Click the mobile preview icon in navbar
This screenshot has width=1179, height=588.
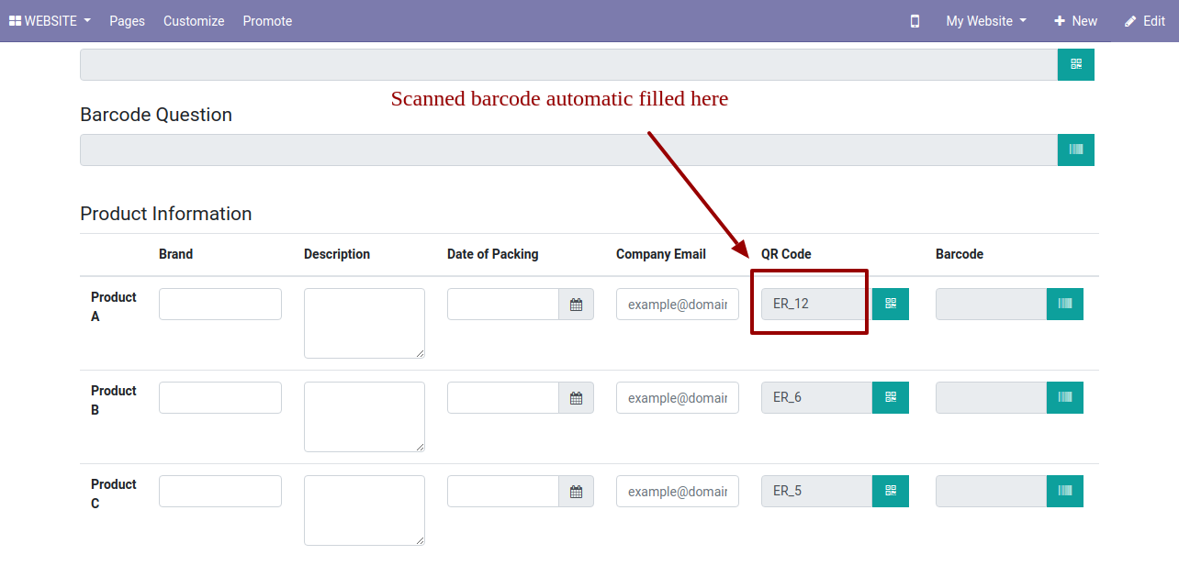coord(915,21)
